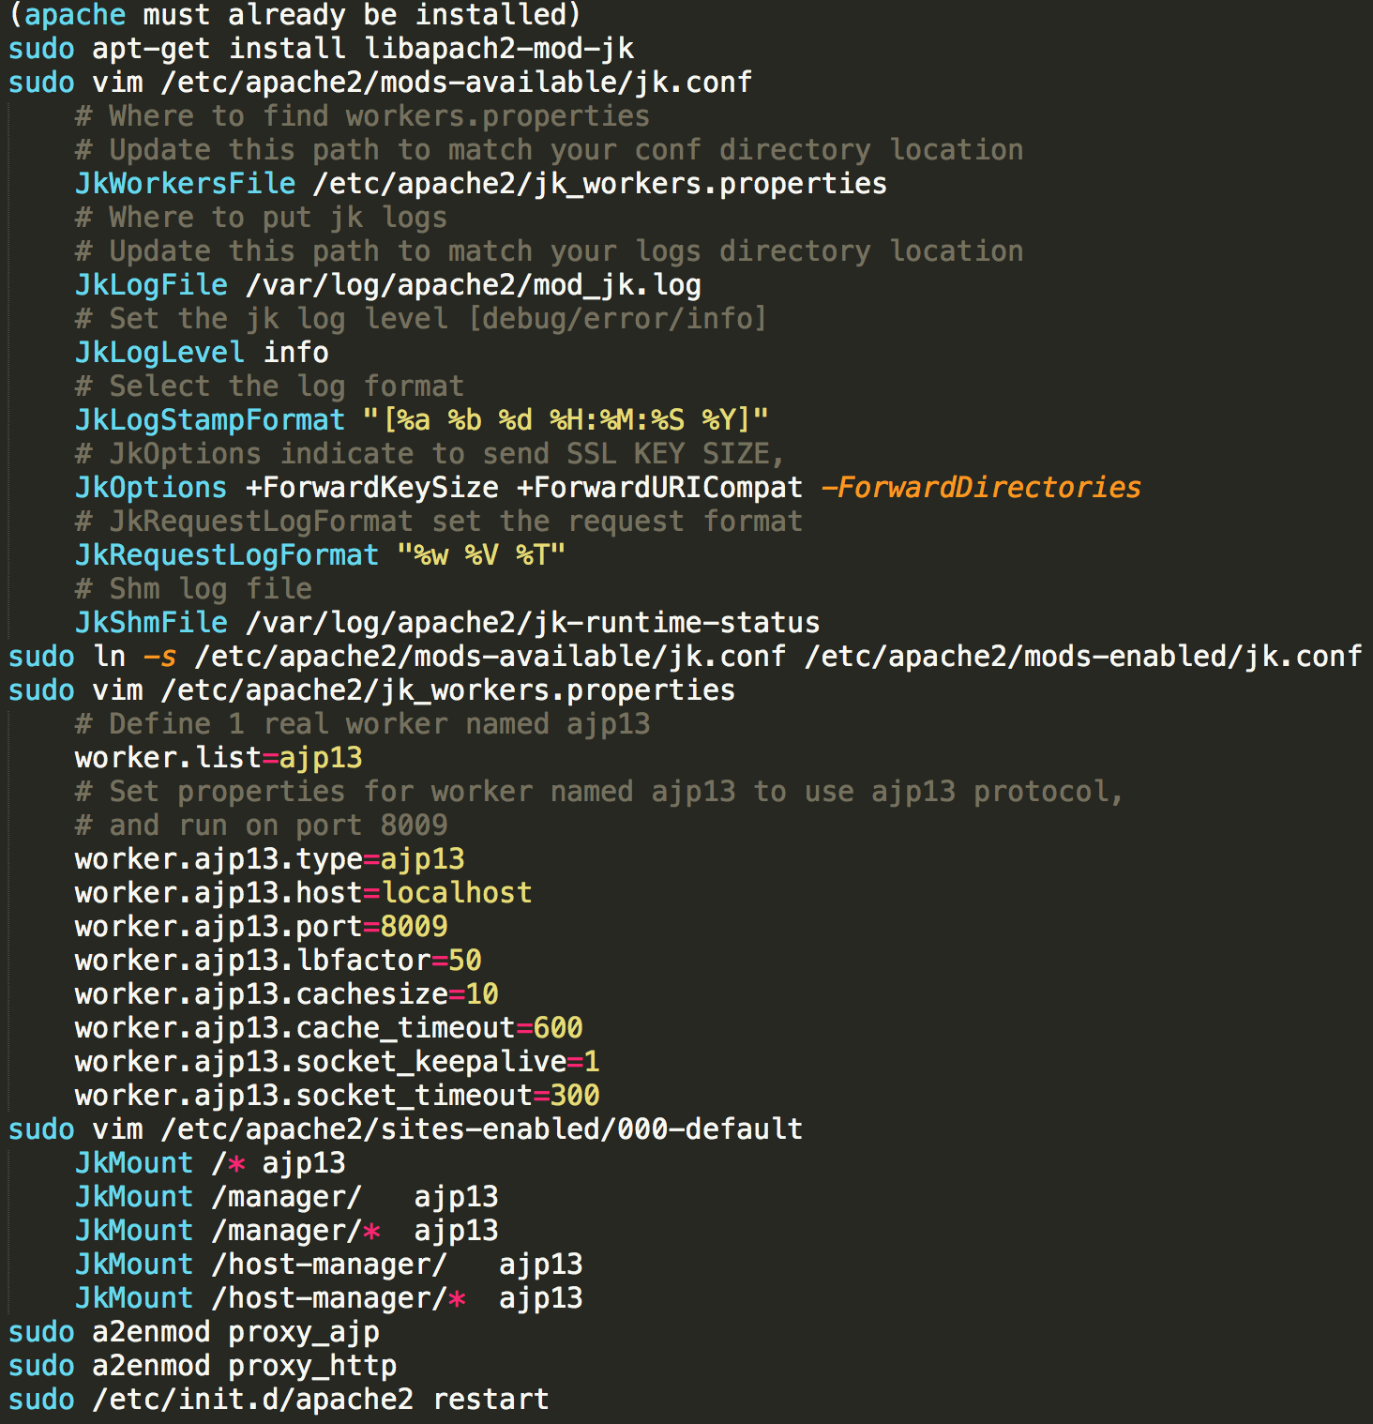This screenshot has height=1424, width=1373.
Task: Click the JkRequestLogFormat directive on its value line
Action: [226, 555]
